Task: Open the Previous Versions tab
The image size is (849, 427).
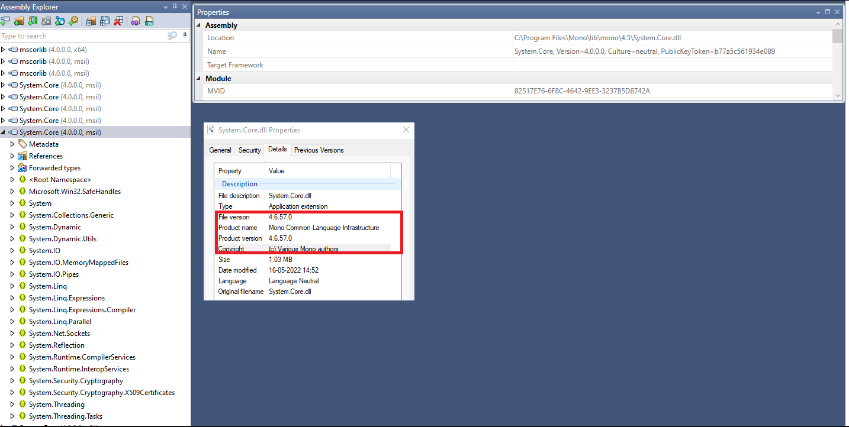Action: coord(319,150)
